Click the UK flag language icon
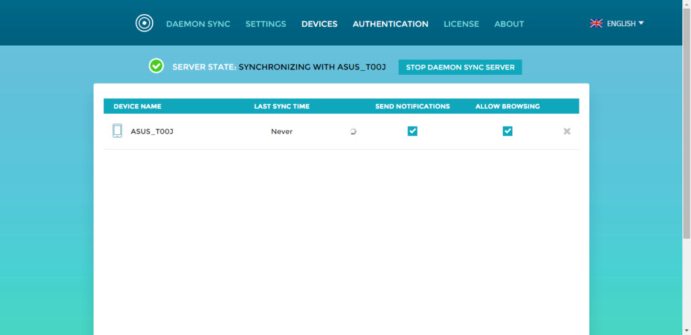Image resolution: width=691 pixels, height=335 pixels. pyautogui.click(x=597, y=24)
